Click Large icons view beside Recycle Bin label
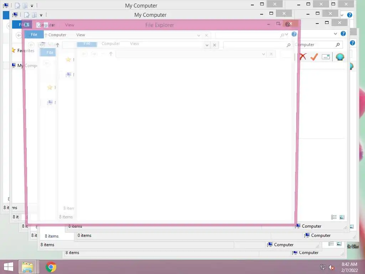This screenshot has height=274, width=365. 339,244
